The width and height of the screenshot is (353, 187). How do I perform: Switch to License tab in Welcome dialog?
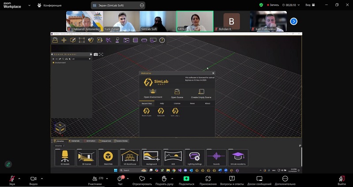pos(177,103)
